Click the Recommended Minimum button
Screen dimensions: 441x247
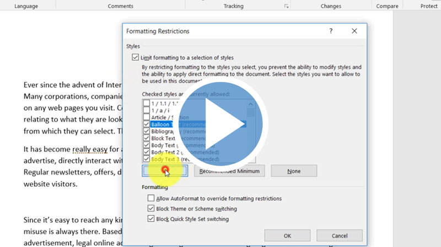(229, 171)
